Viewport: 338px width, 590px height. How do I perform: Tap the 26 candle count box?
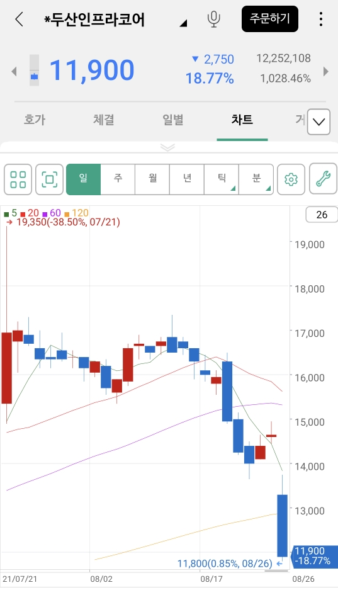[322, 215]
